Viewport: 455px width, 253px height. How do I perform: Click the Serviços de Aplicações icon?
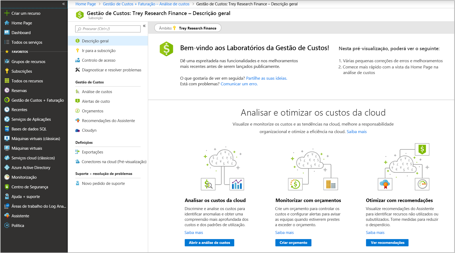(x=7, y=119)
